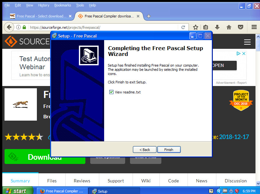Select the Discussion tab
The width and height of the screenshot is (260, 194).
click(236, 180)
